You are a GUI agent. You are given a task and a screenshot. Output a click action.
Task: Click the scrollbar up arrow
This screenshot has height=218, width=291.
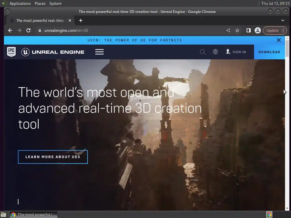[x=287, y=38]
